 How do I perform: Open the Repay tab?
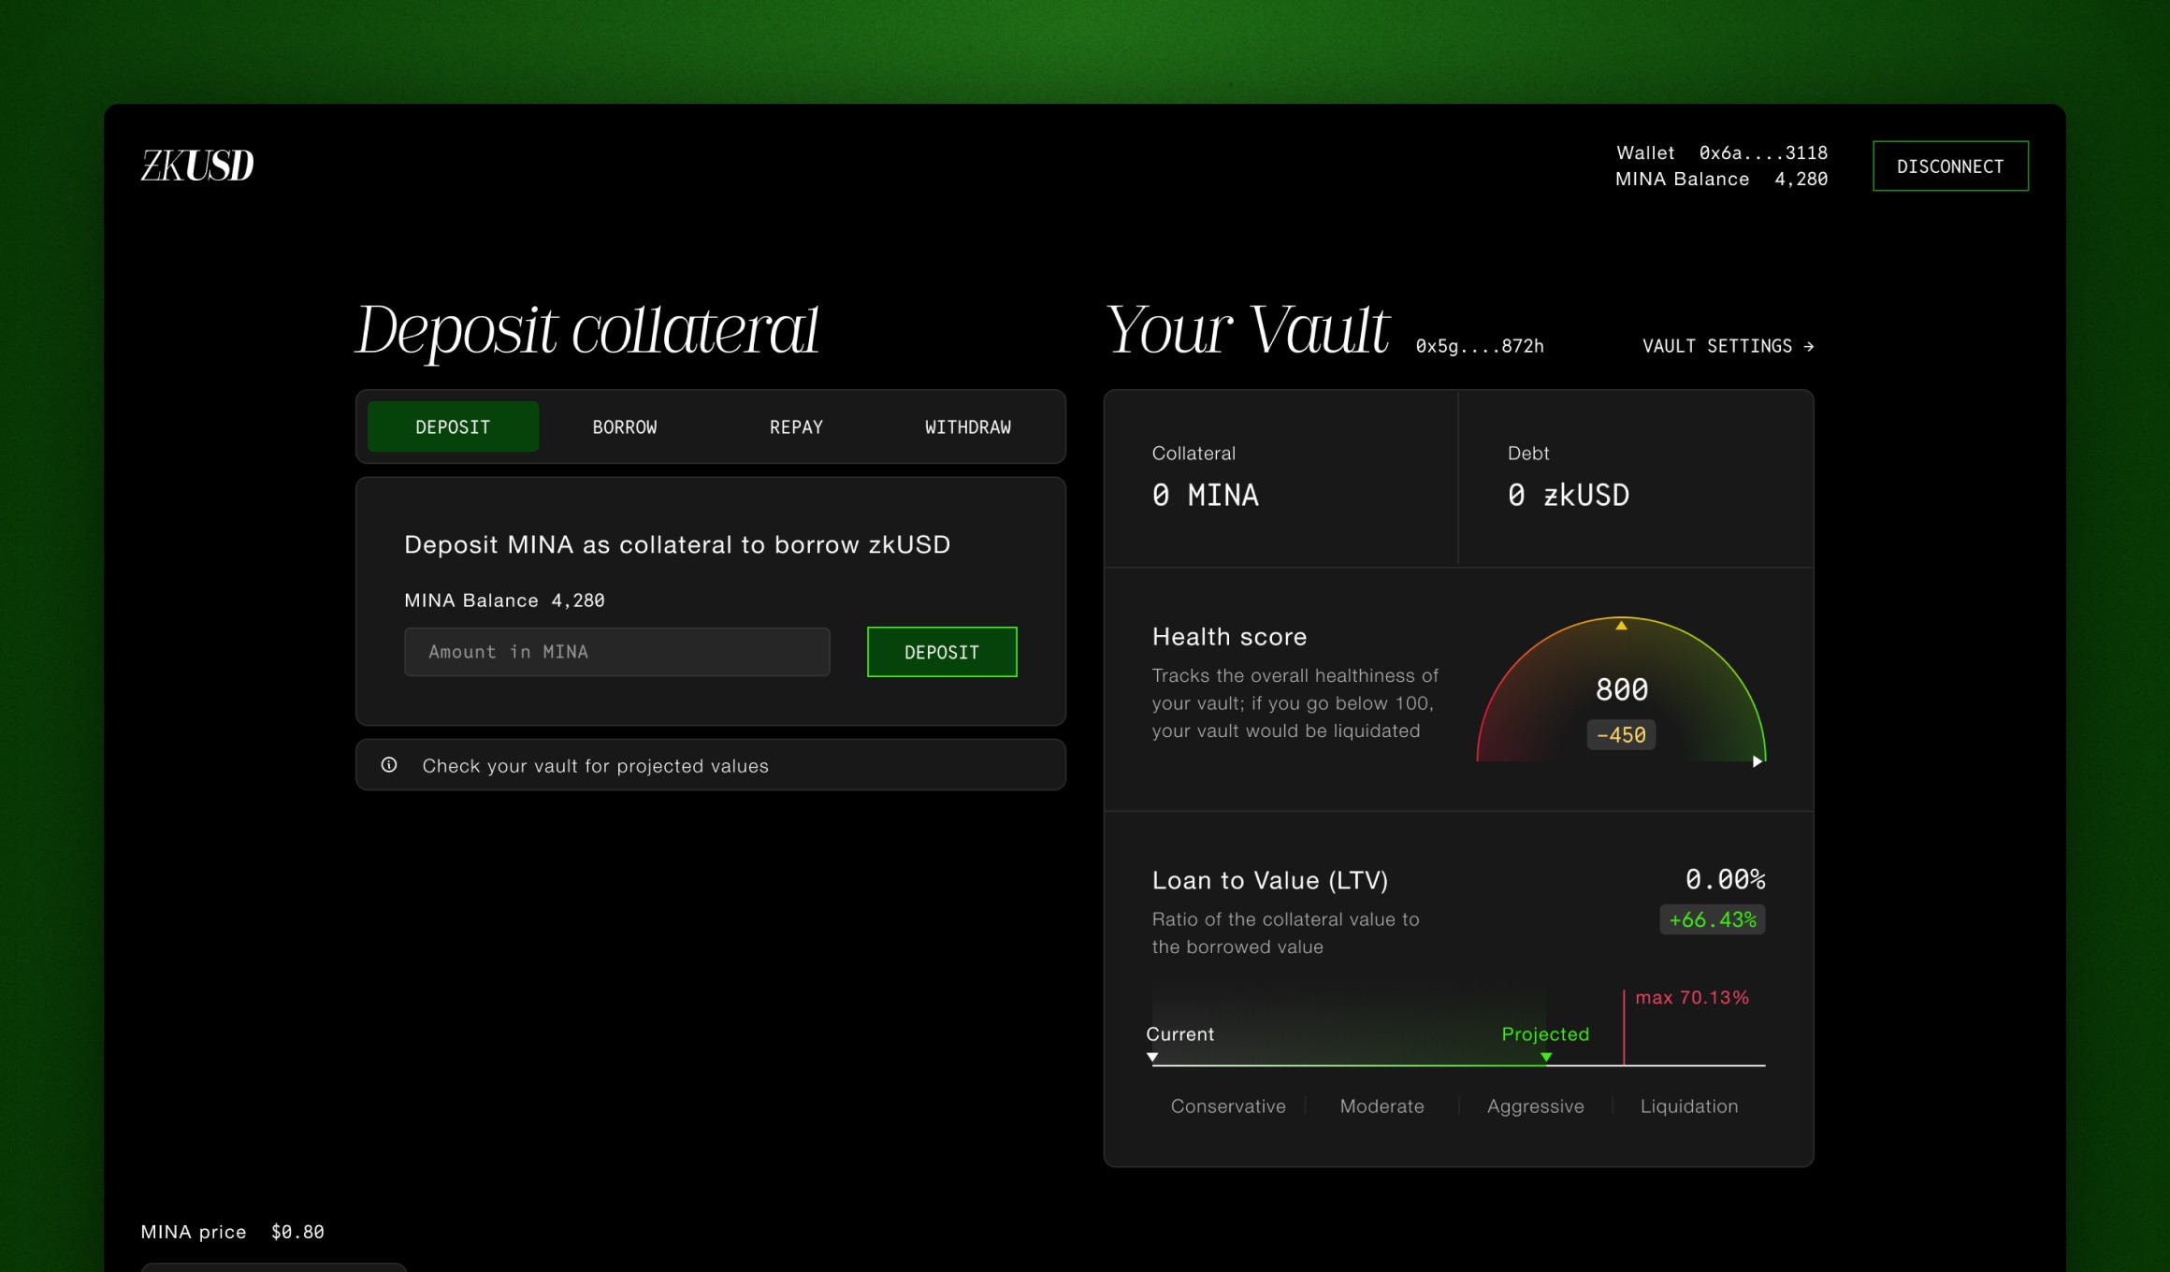(796, 426)
